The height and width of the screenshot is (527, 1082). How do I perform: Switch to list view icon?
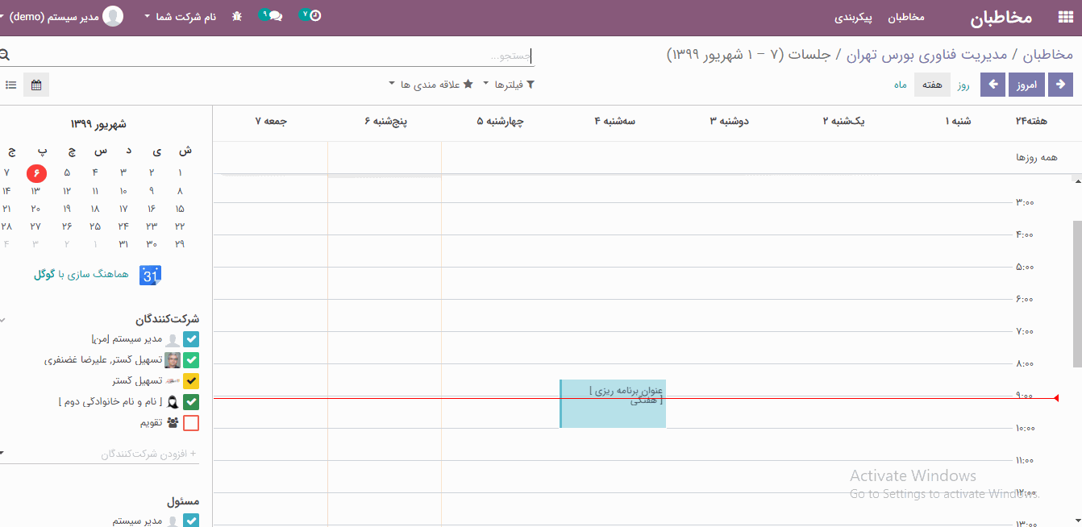[10, 85]
